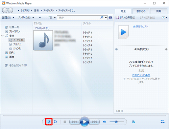The image size is (169, 129).
Task: Play music with the large play button
Action: pos(84,122)
